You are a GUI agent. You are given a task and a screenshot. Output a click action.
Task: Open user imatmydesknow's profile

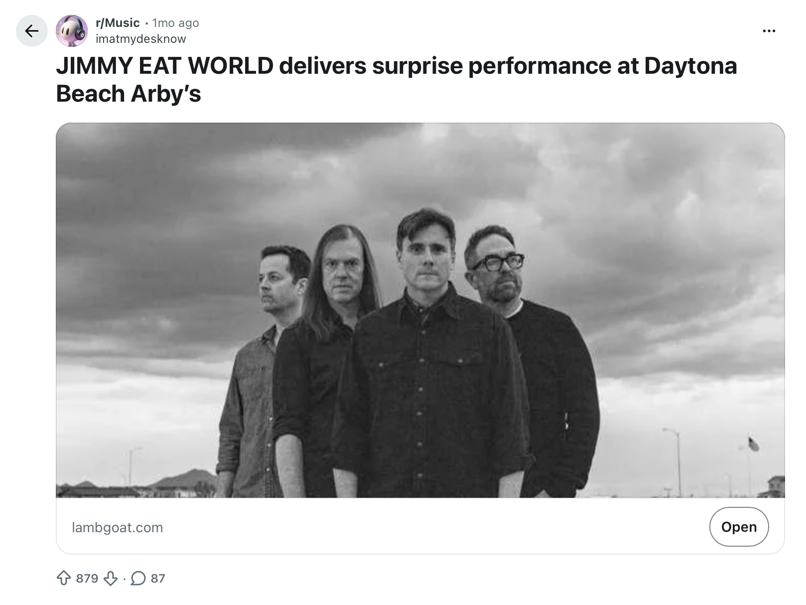(140, 39)
